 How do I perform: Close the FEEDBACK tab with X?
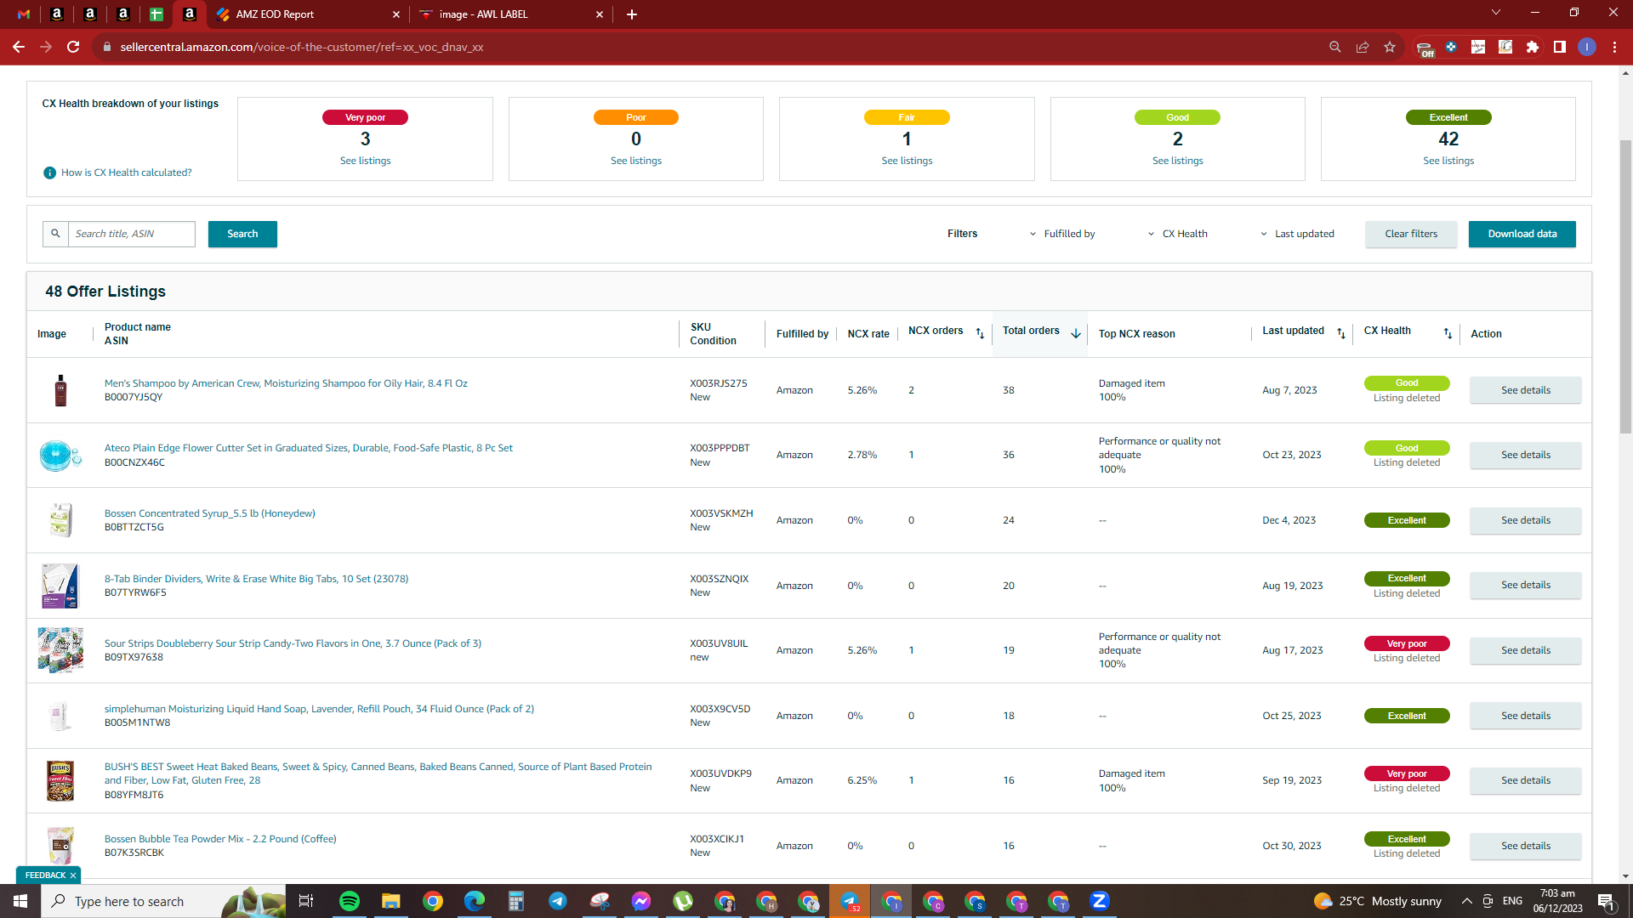[x=73, y=875]
